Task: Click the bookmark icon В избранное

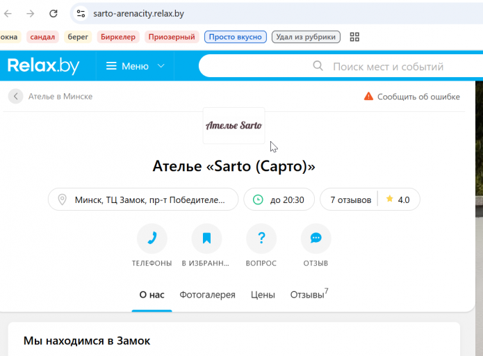Action: 206,238
